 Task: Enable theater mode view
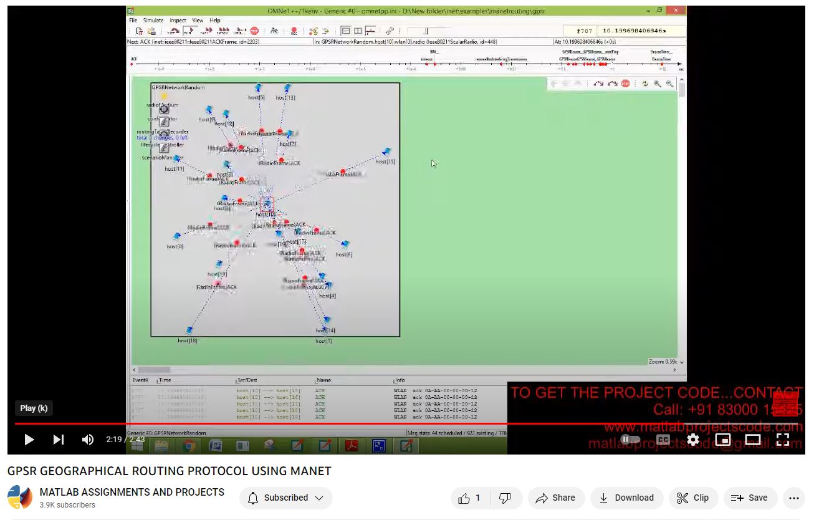coord(753,440)
